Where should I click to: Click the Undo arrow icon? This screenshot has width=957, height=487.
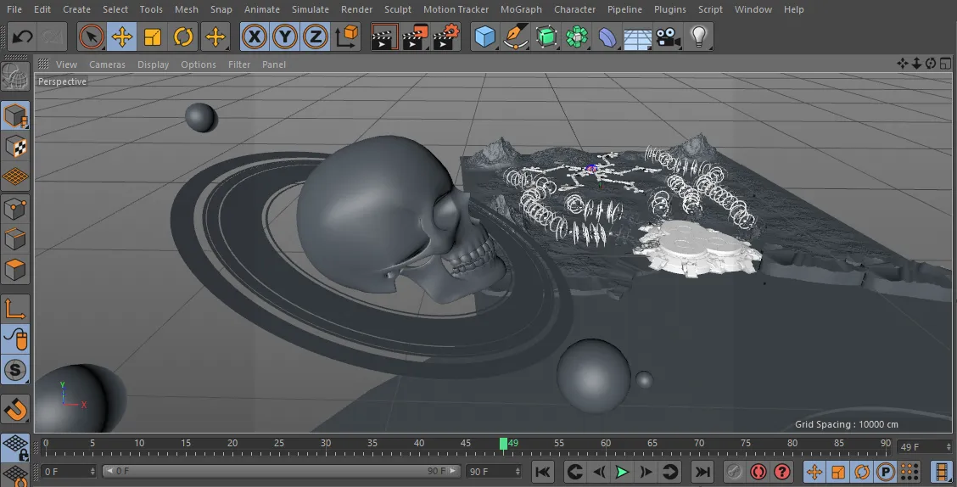coord(23,37)
